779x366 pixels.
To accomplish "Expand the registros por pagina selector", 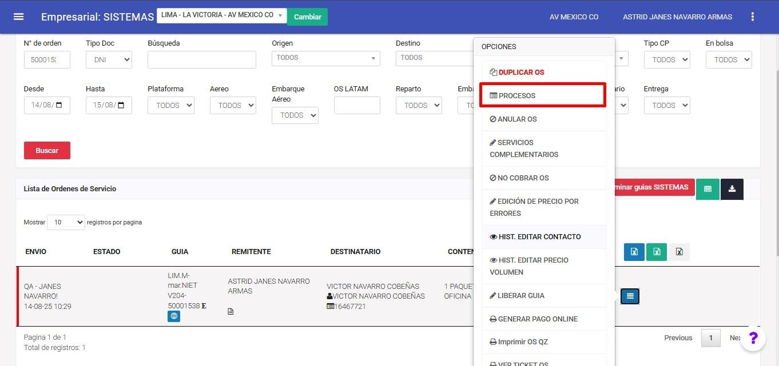I will click(66, 222).
